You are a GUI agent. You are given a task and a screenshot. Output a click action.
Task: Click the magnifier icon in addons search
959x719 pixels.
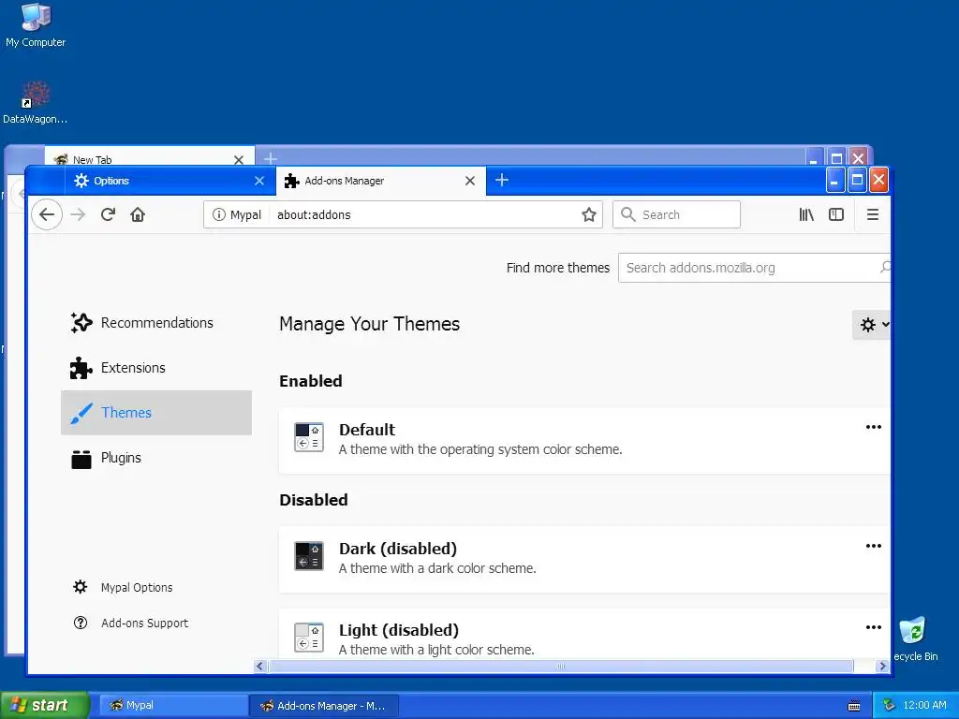pyautogui.click(x=884, y=267)
